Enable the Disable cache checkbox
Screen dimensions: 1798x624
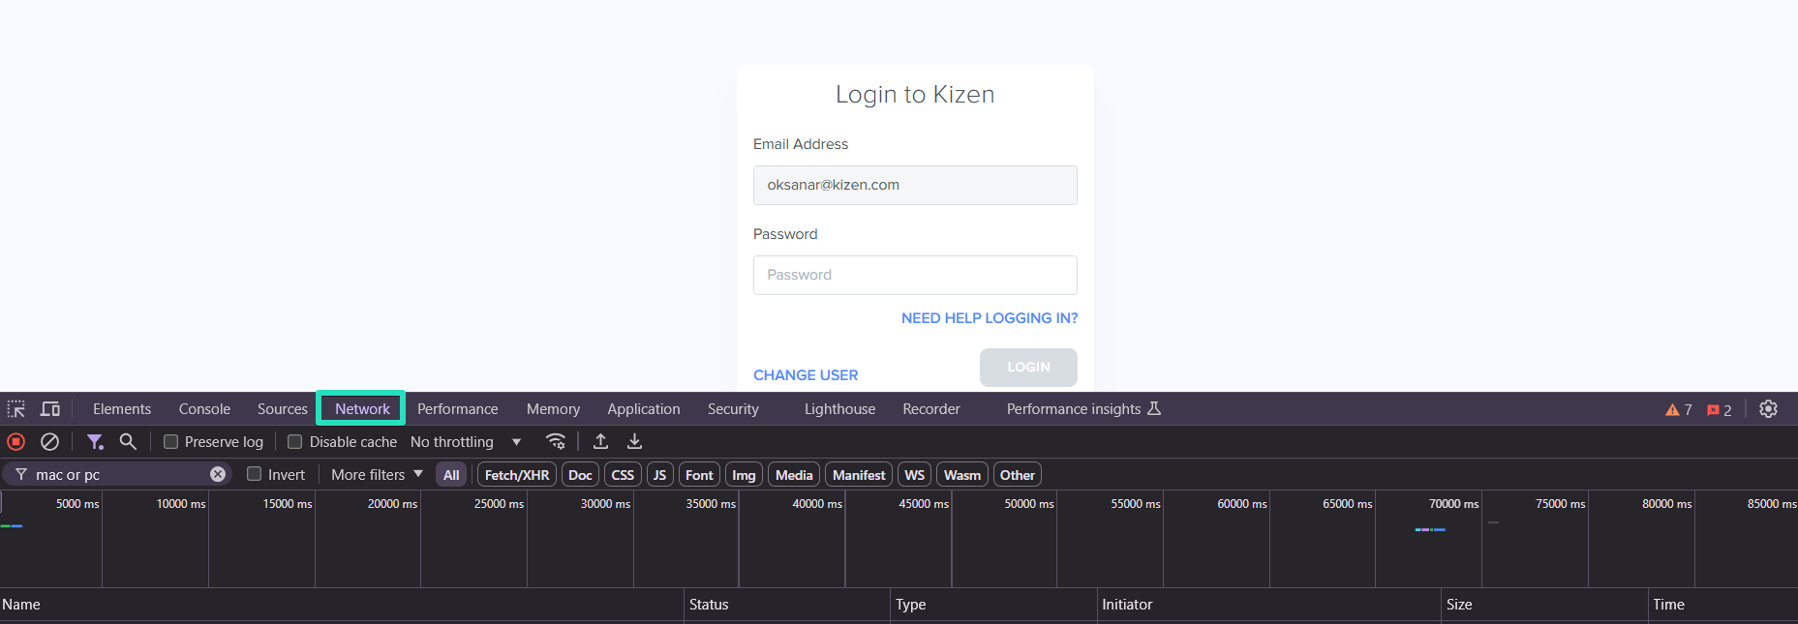click(x=295, y=441)
